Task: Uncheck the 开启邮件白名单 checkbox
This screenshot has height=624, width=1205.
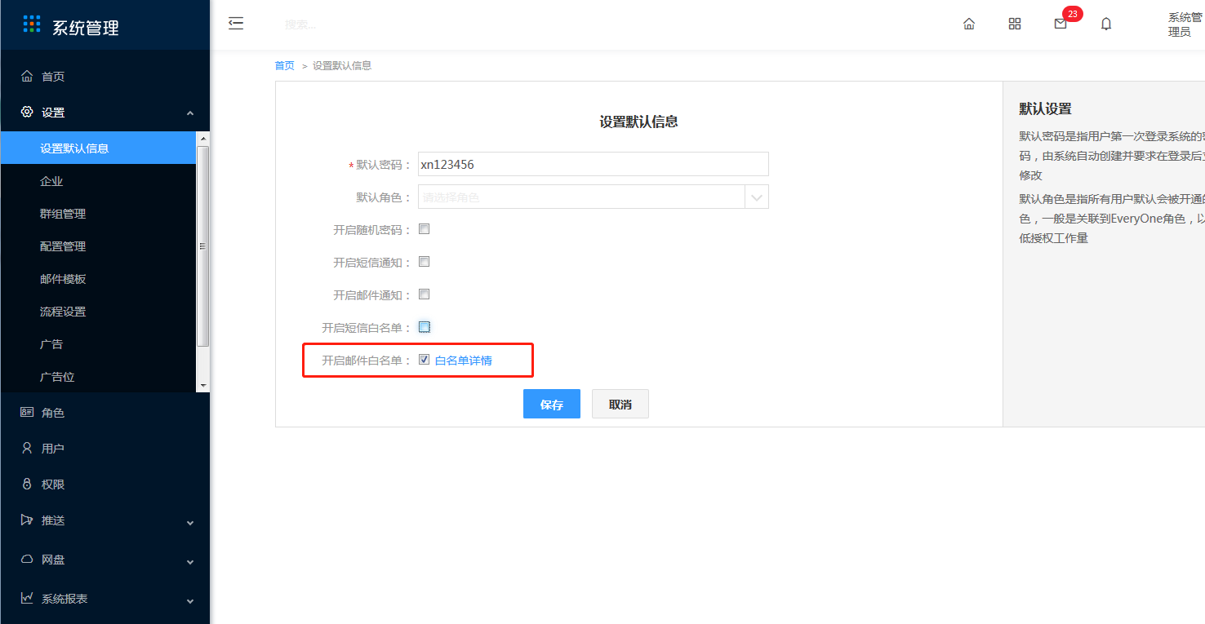Action: pyautogui.click(x=424, y=360)
